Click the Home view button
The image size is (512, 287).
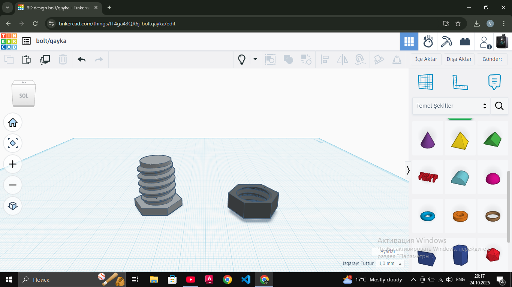tap(13, 122)
